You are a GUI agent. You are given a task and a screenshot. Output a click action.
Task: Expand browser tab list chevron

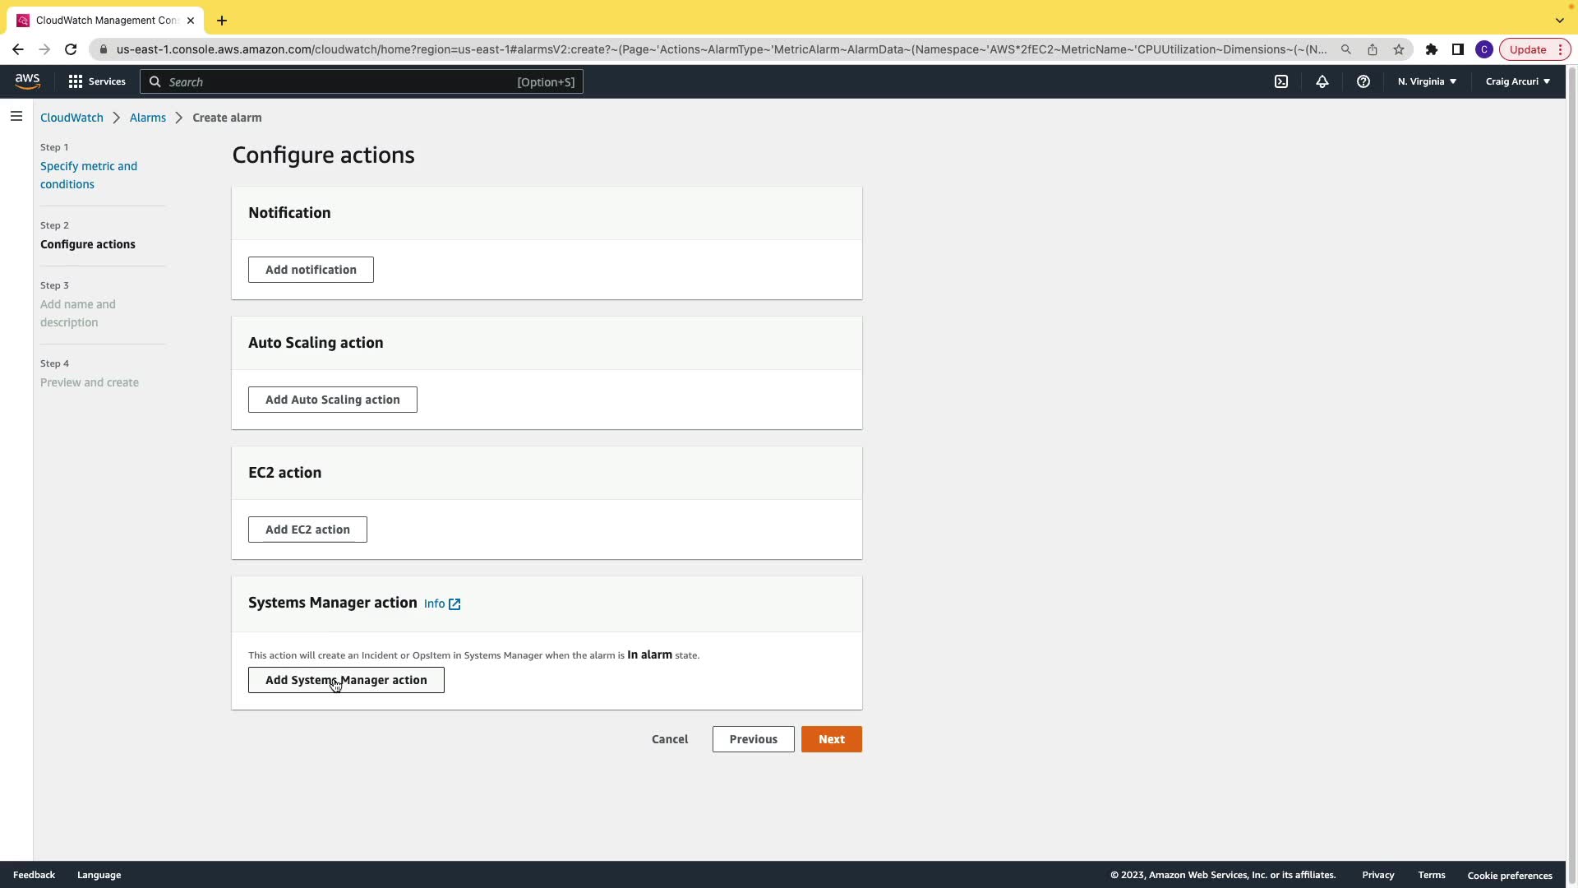pos(1559,21)
